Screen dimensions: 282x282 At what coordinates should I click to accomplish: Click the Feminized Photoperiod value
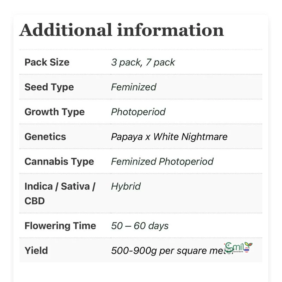click(x=162, y=161)
